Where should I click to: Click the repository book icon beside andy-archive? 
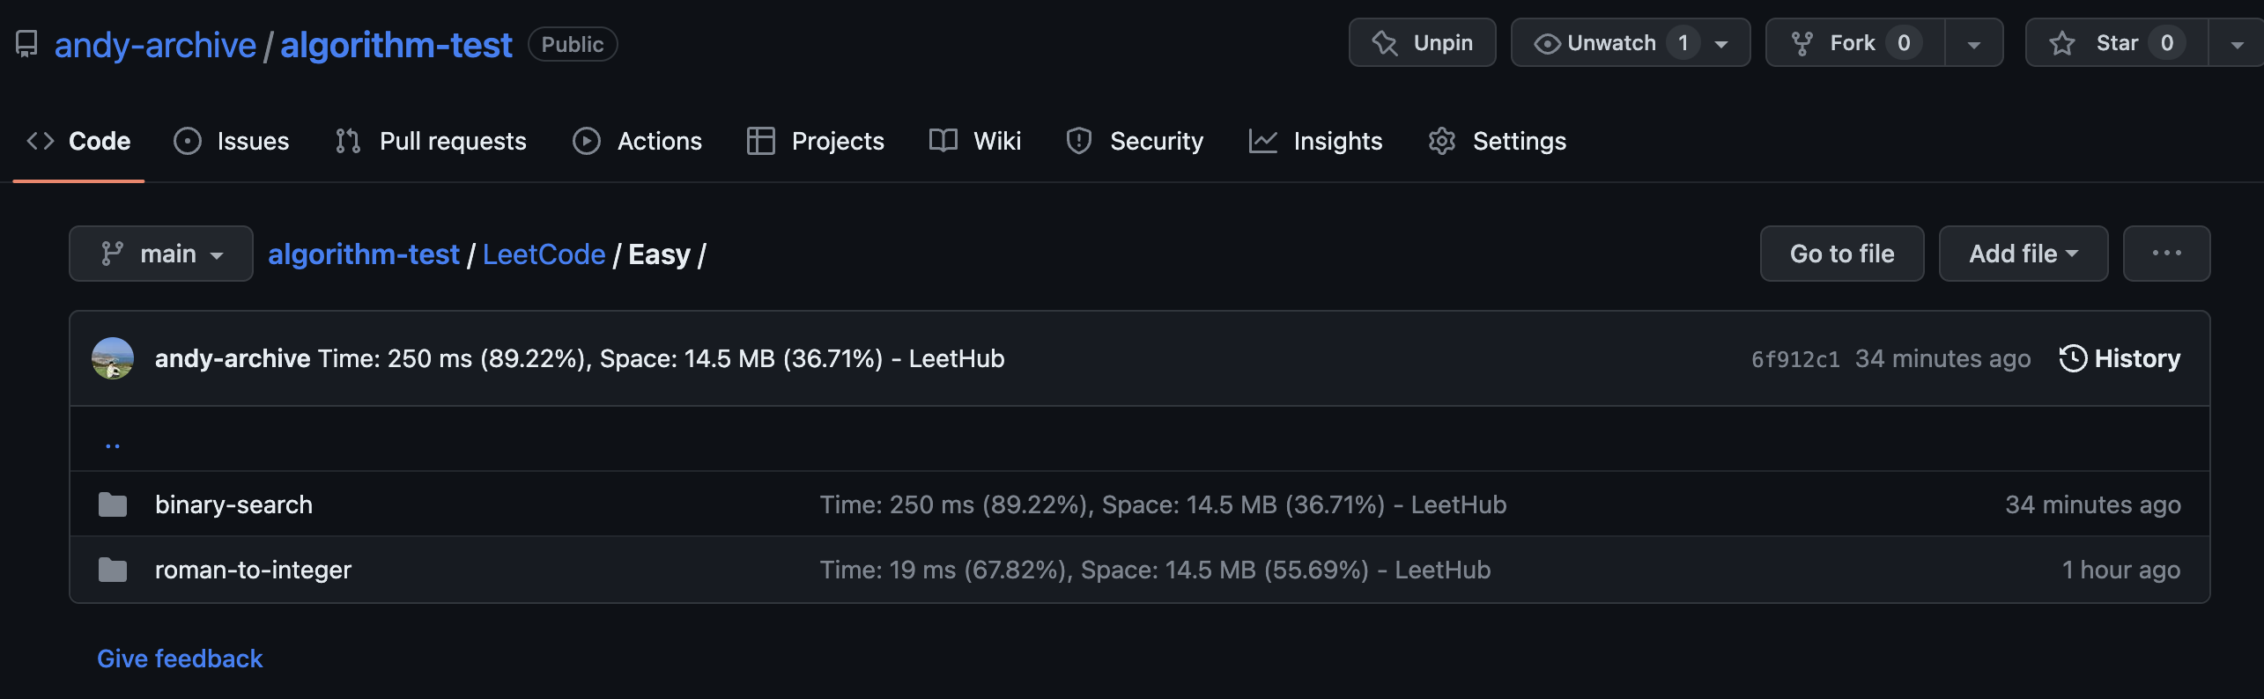coord(27,44)
